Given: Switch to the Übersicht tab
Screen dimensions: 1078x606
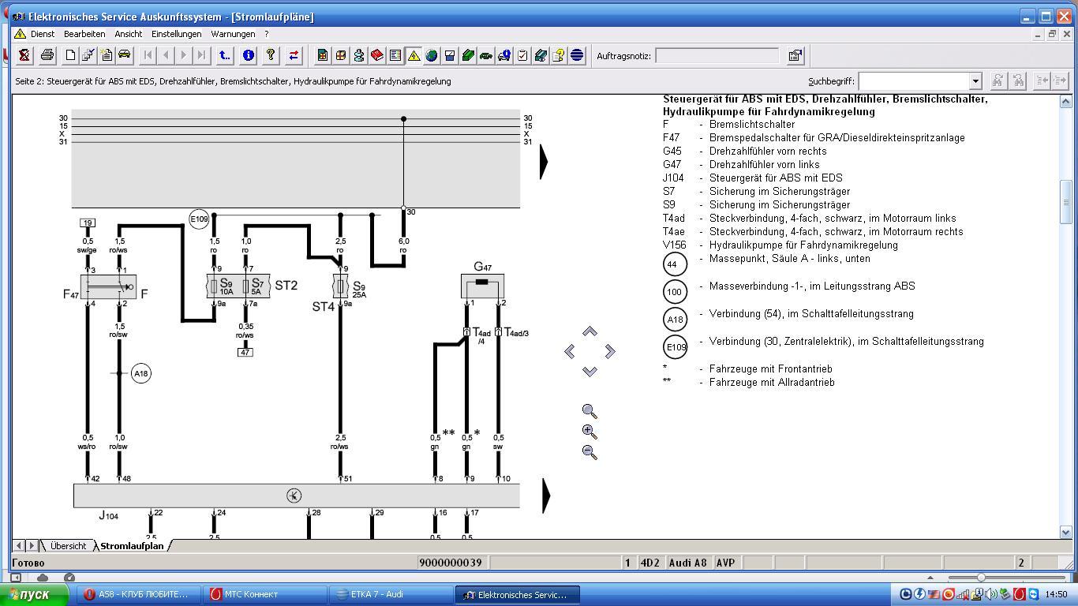Looking at the screenshot, I should click(68, 546).
